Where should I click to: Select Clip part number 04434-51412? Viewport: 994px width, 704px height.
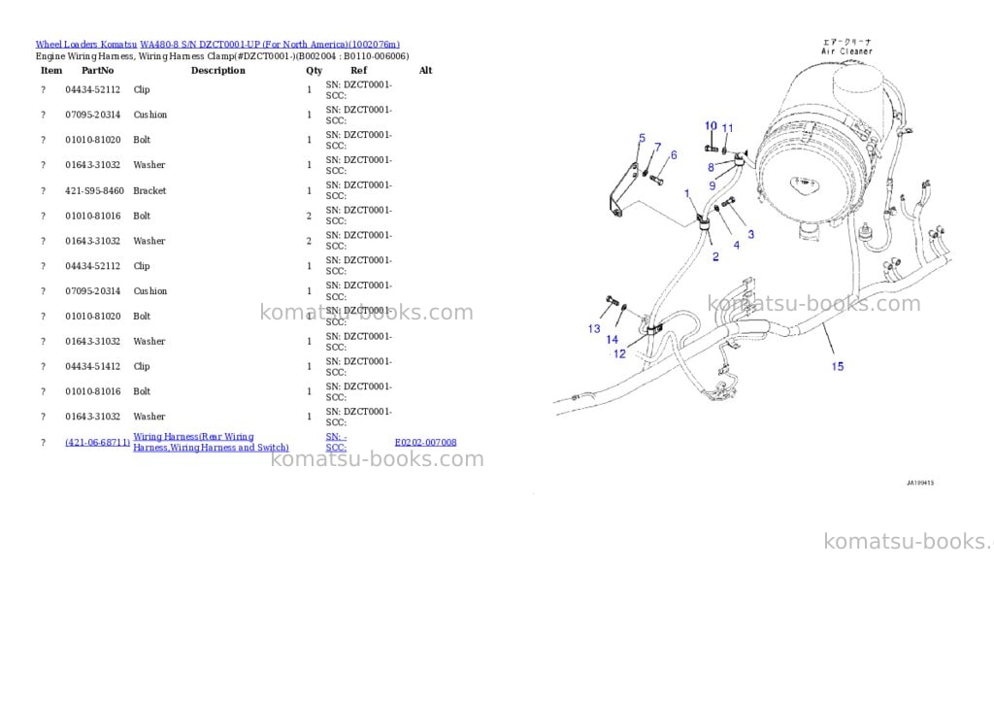click(92, 367)
